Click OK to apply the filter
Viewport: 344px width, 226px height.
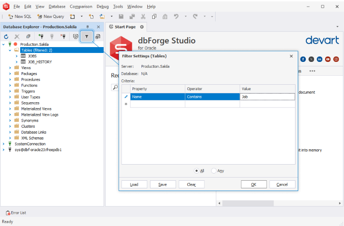pyautogui.click(x=254, y=184)
